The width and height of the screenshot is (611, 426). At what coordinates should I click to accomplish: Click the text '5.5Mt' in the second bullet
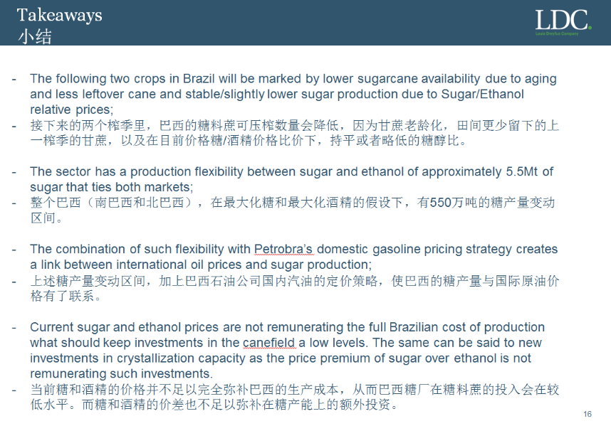click(x=523, y=171)
